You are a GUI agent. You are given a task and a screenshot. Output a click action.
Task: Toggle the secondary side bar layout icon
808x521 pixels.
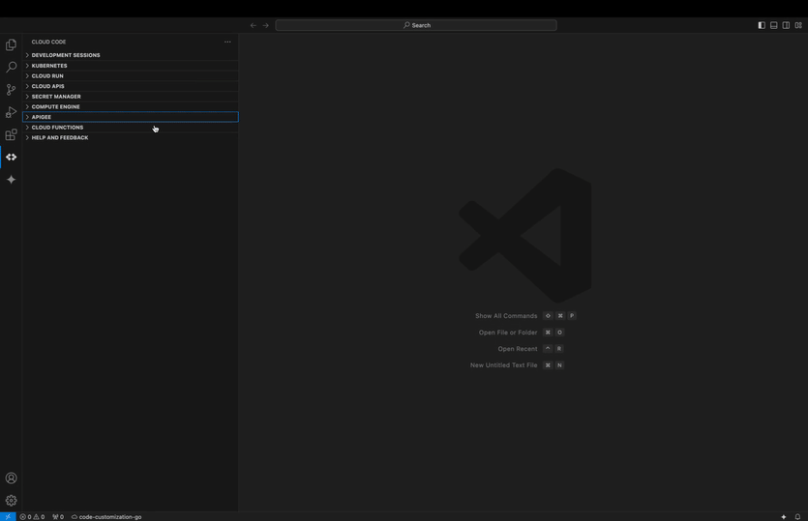click(x=787, y=25)
